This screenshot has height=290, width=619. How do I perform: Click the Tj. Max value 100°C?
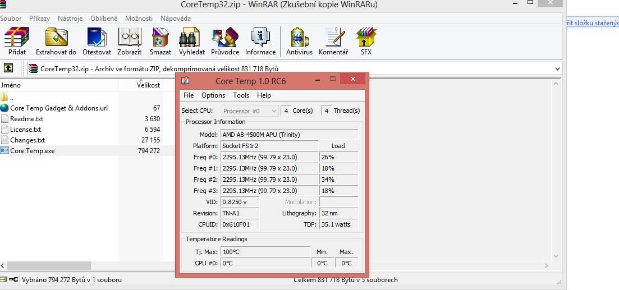(265, 252)
